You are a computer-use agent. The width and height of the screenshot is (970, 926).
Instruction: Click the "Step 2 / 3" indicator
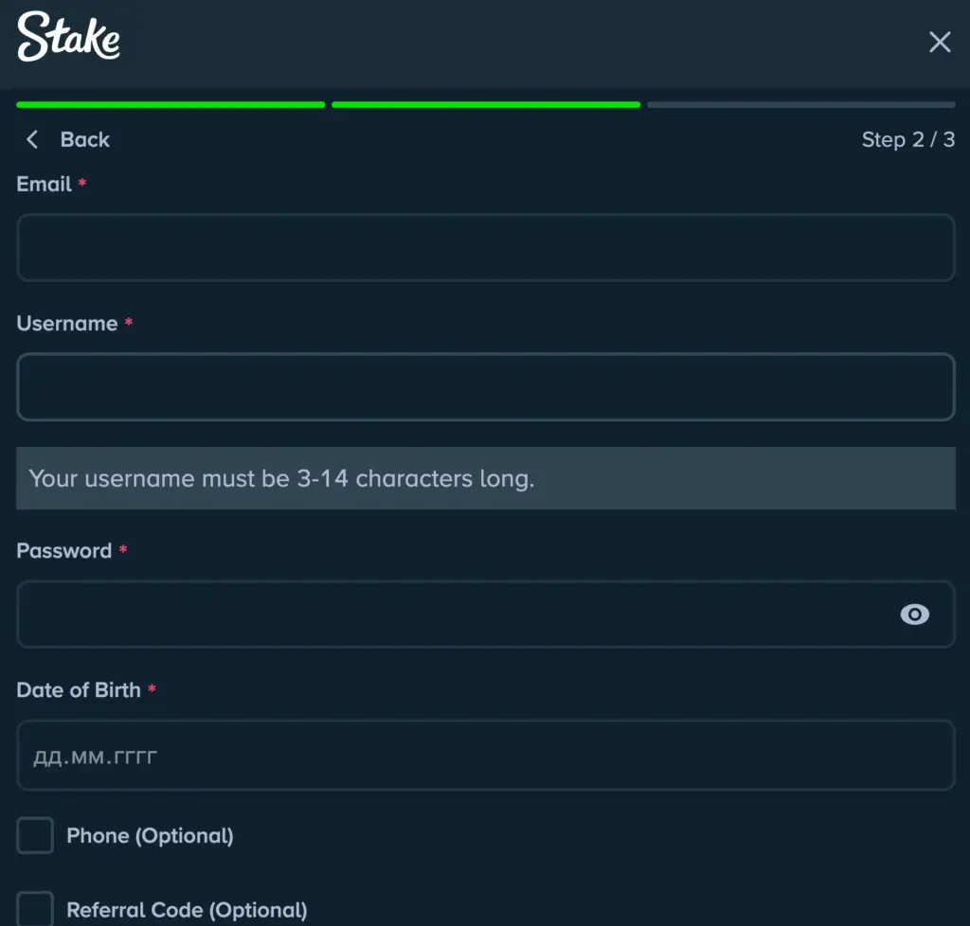[907, 140]
